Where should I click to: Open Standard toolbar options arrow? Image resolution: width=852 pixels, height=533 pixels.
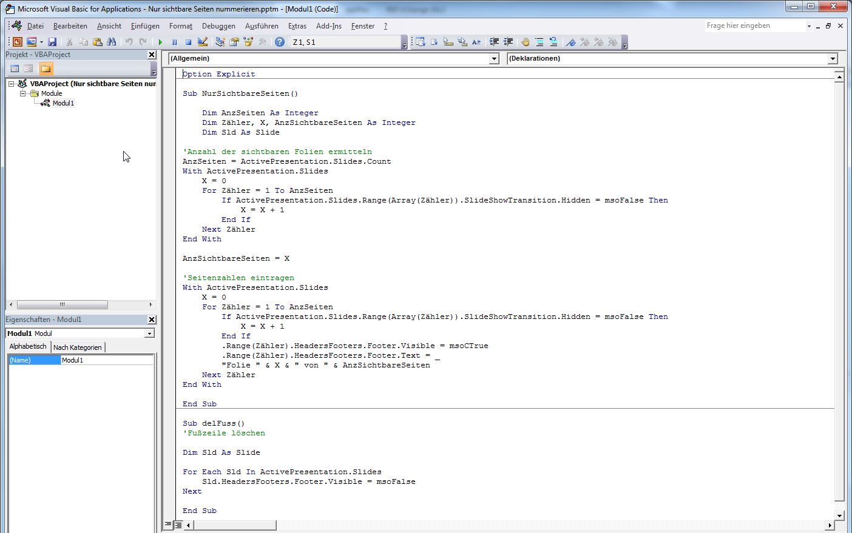404,42
